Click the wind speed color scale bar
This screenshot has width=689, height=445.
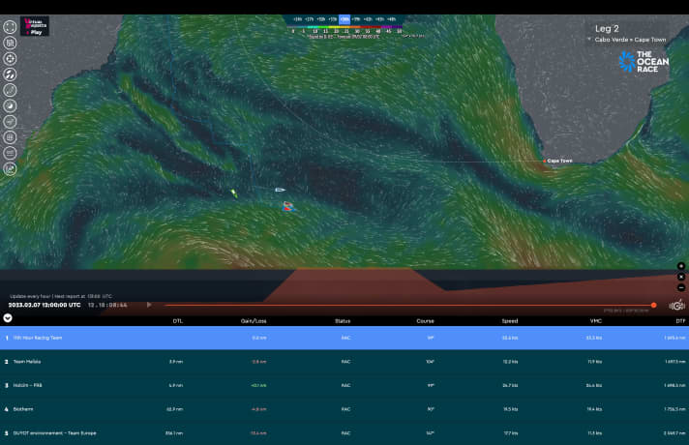[345, 27]
